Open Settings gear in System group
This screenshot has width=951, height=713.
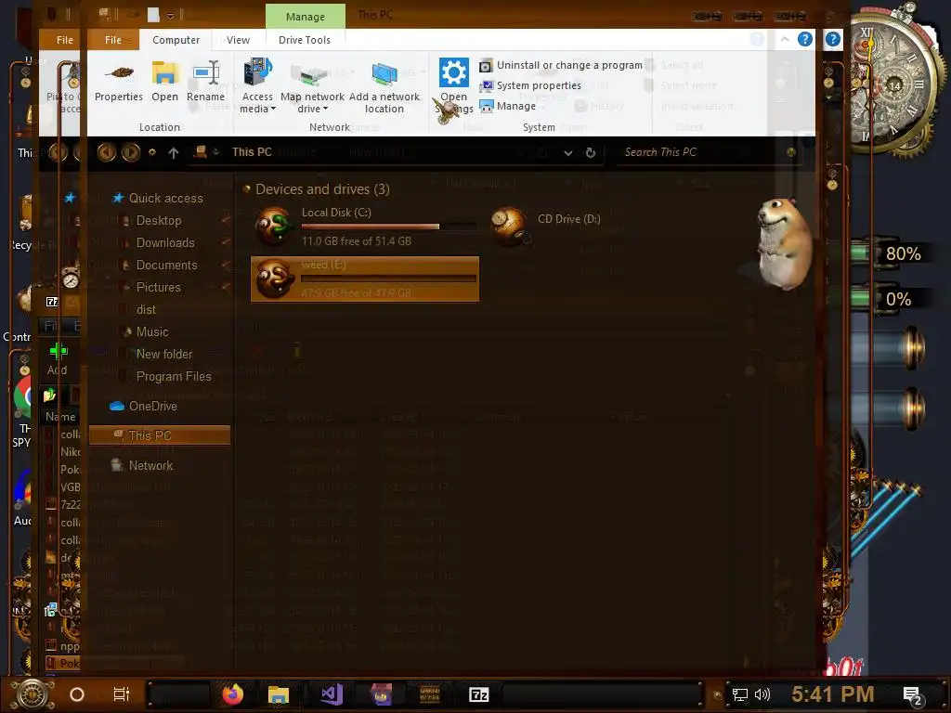tap(453, 86)
